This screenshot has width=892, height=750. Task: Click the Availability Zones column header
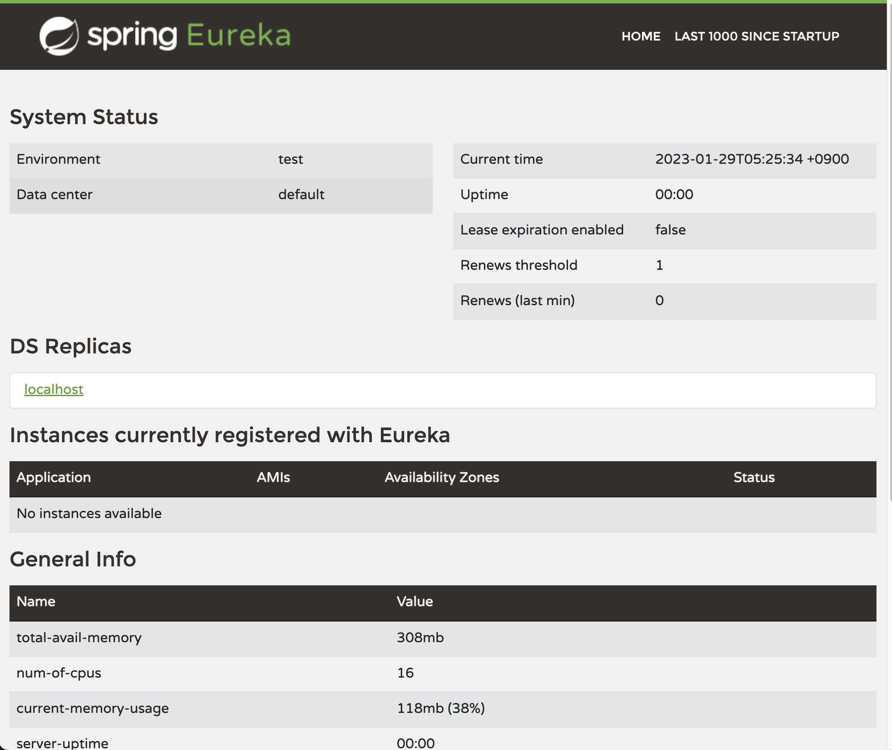(442, 478)
